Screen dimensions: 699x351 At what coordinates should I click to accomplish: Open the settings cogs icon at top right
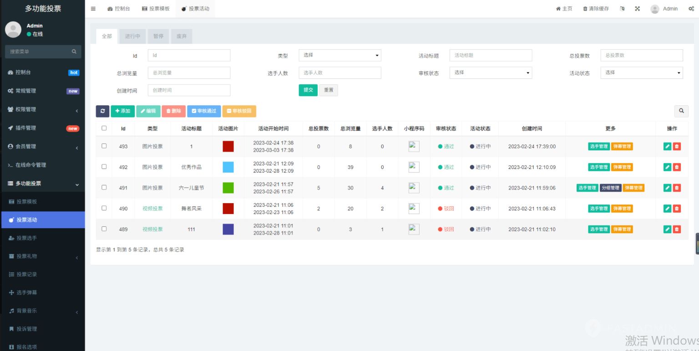[x=691, y=9]
